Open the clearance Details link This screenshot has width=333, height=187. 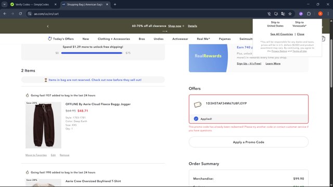click(x=193, y=26)
